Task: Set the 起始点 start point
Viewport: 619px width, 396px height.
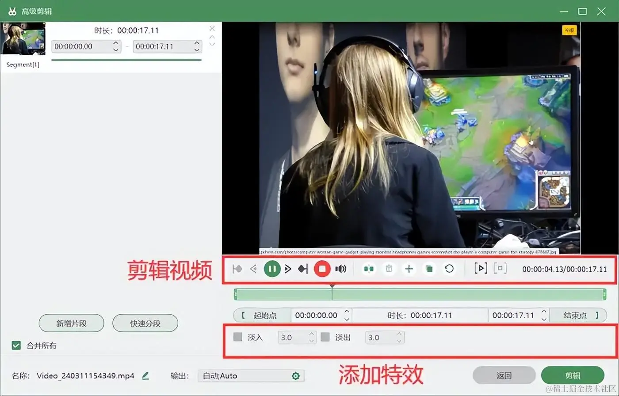Action: pos(262,315)
